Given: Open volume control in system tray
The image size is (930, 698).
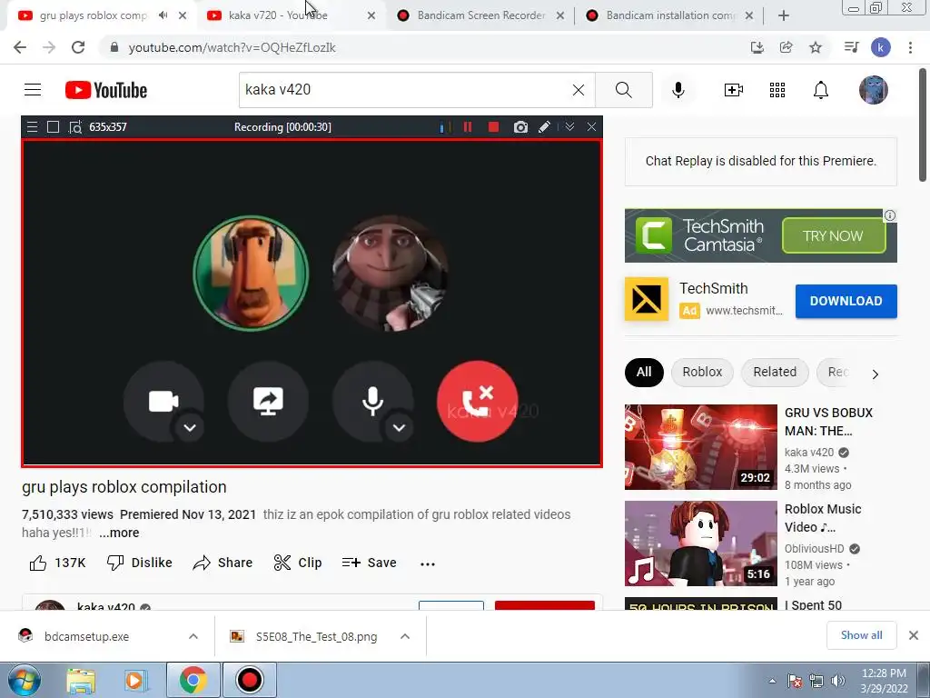Looking at the screenshot, I should click(x=837, y=681).
